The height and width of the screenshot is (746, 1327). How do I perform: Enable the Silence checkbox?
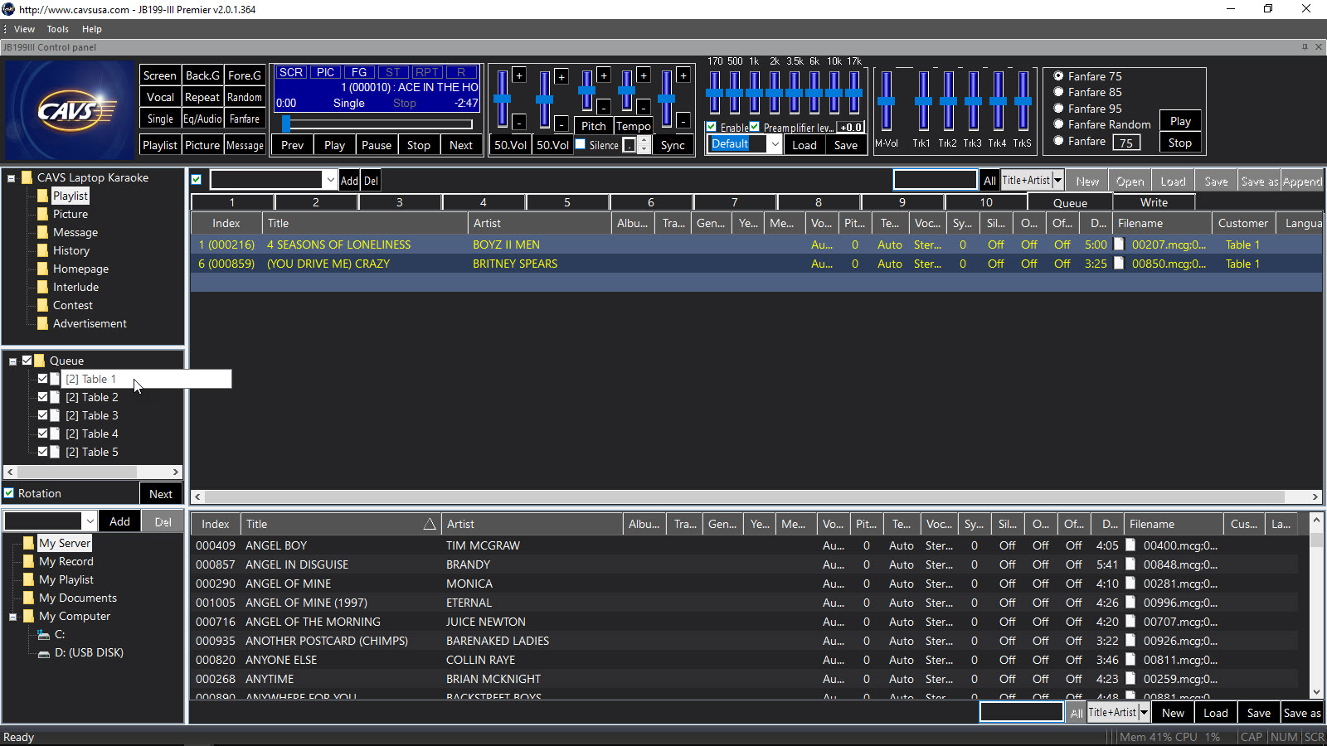point(581,144)
